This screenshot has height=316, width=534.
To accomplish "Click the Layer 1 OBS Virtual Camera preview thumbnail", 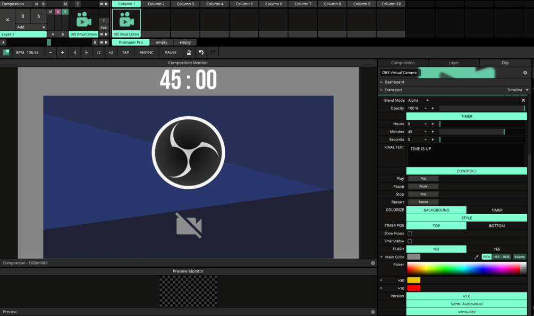I will (84, 20).
